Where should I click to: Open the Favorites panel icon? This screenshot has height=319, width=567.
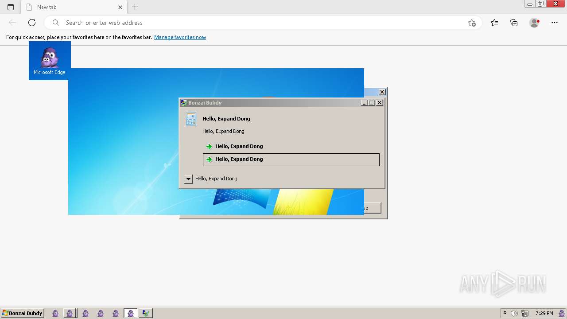tap(494, 23)
